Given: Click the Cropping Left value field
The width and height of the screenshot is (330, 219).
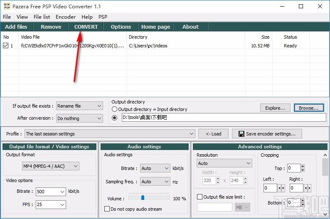Looking at the screenshot, I should coord(271,188).
